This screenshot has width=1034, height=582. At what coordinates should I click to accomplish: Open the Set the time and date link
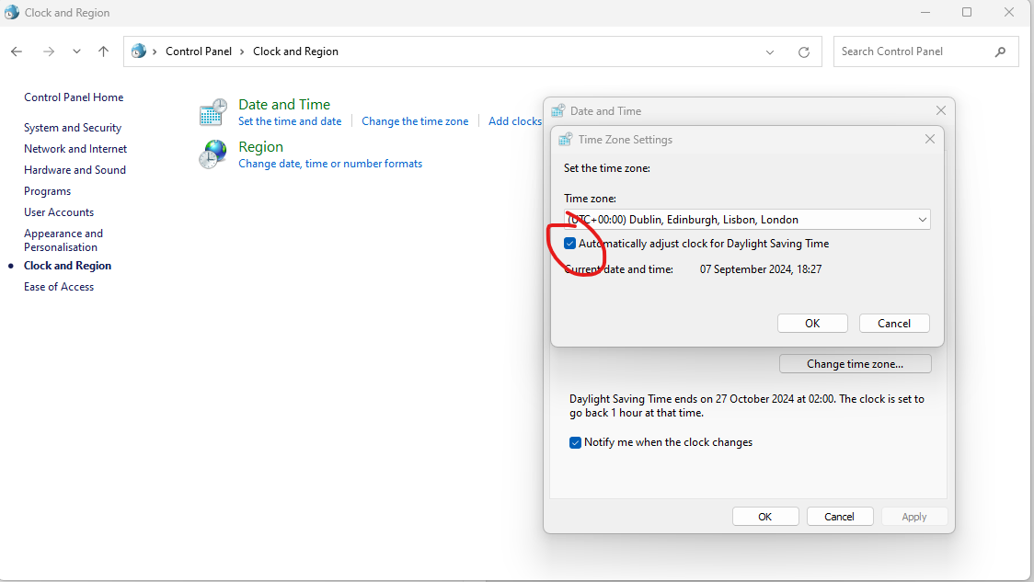pyautogui.click(x=290, y=120)
